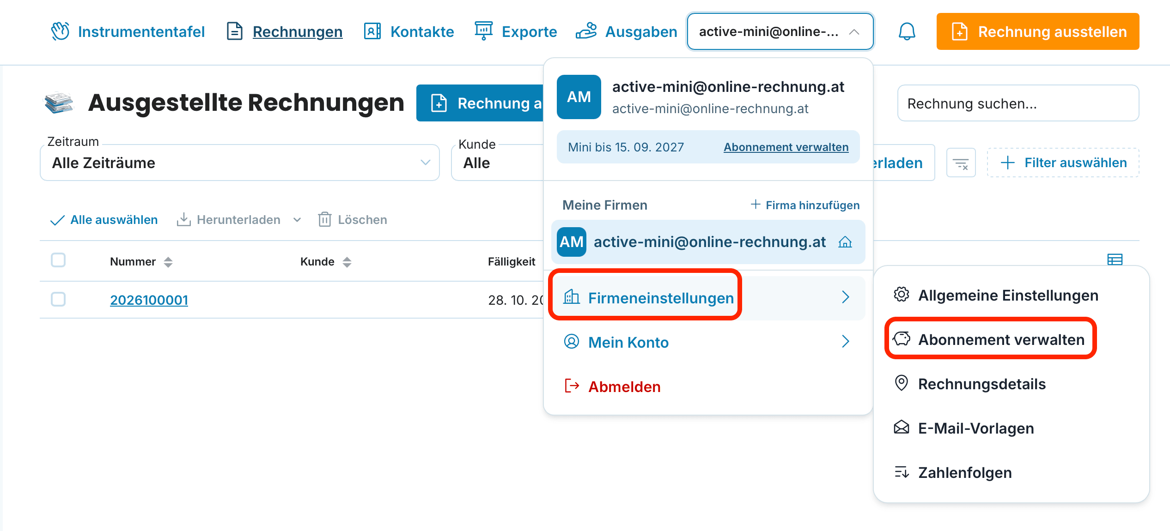Open the Firmeneinstellungen submenu

coord(708,298)
